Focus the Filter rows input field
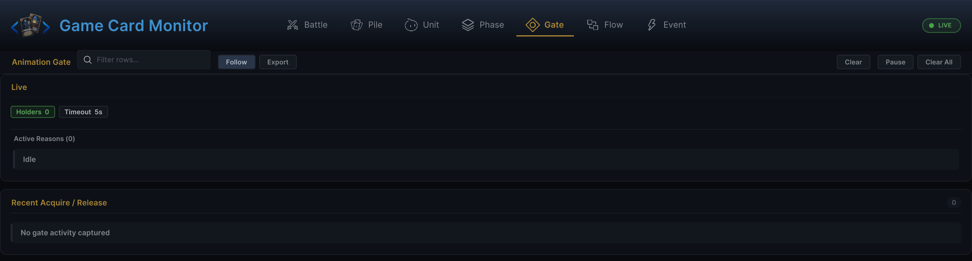972x261 pixels. 144,60
